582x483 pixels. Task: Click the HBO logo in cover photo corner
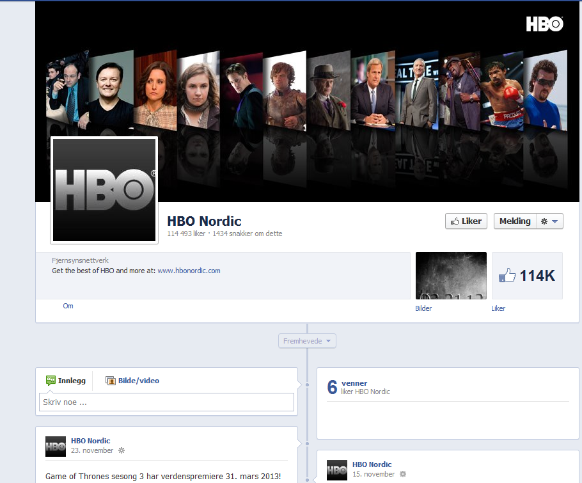[x=544, y=24]
